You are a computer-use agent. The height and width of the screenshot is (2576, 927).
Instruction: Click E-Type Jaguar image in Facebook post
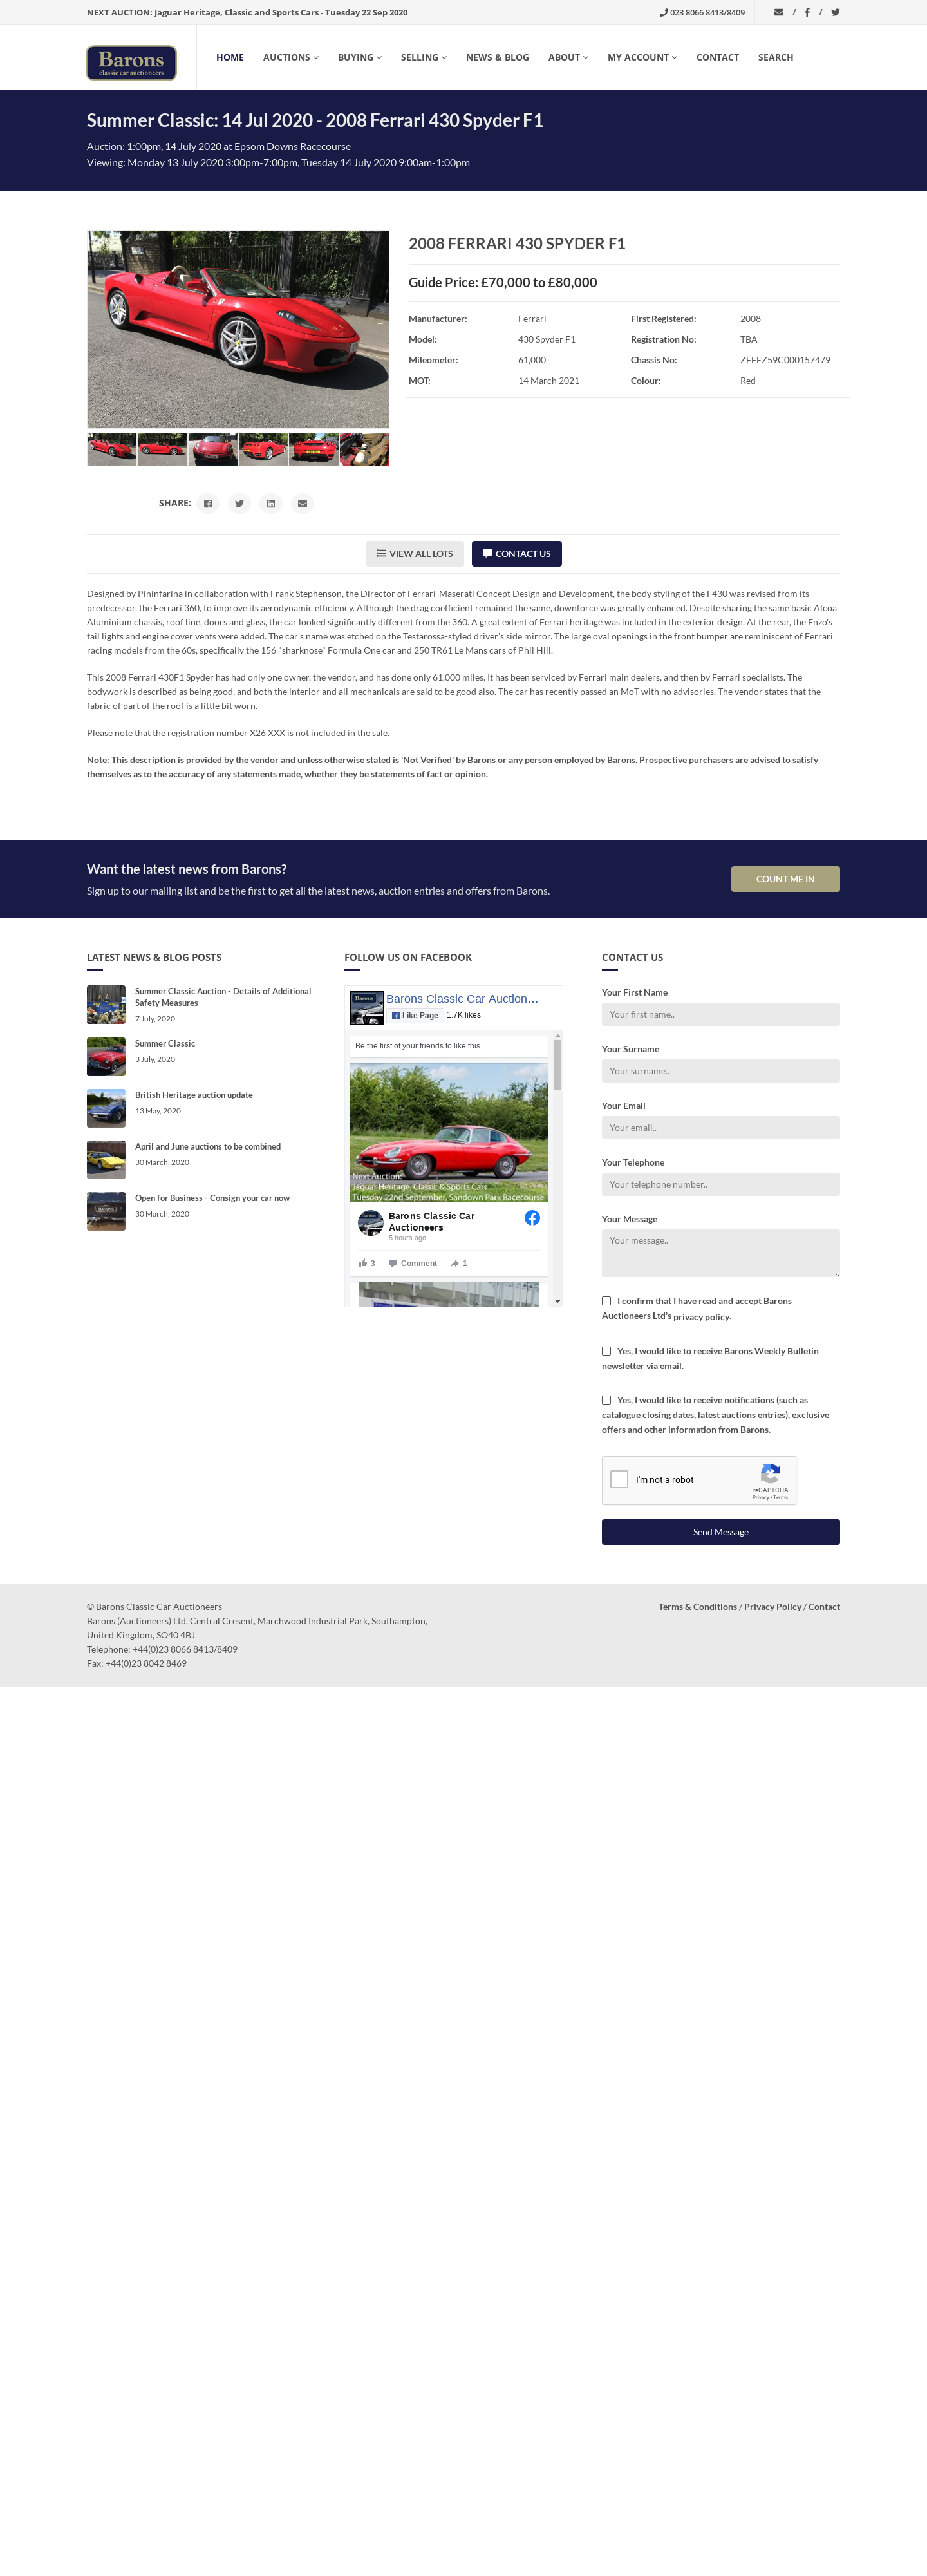[x=449, y=1133]
